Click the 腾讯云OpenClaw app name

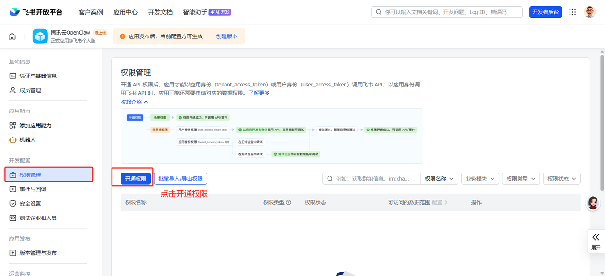point(70,33)
